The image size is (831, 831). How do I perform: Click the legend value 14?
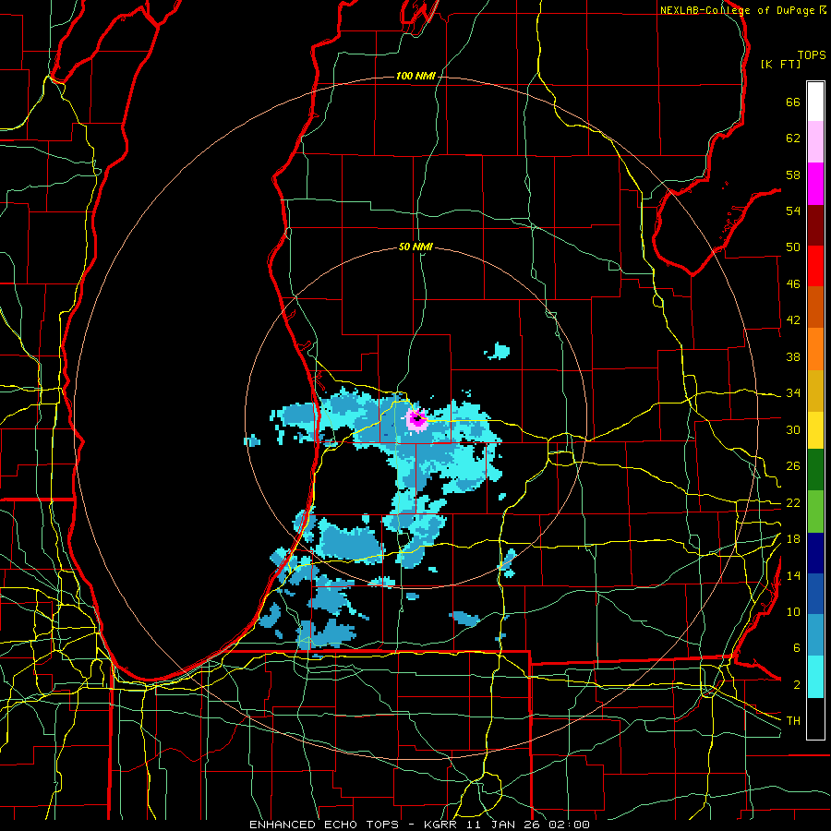tap(793, 575)
